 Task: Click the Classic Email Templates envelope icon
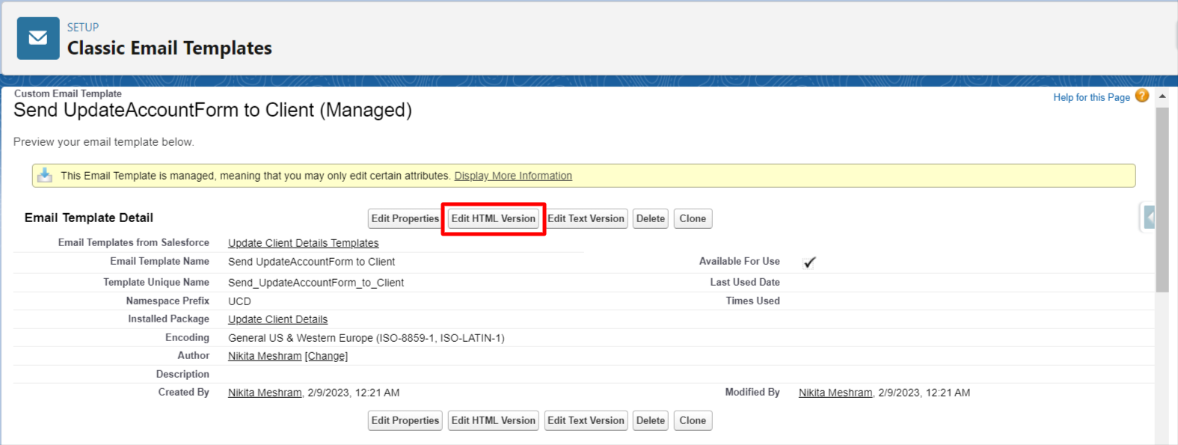[x=38, y=39]
